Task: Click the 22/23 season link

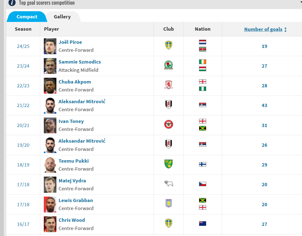Action: pos(23,86)
